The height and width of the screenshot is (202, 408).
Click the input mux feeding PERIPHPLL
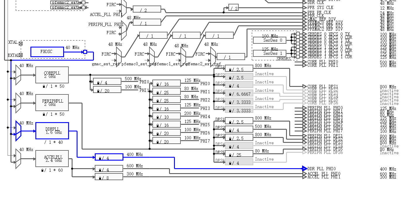click(x=18, y=103)
